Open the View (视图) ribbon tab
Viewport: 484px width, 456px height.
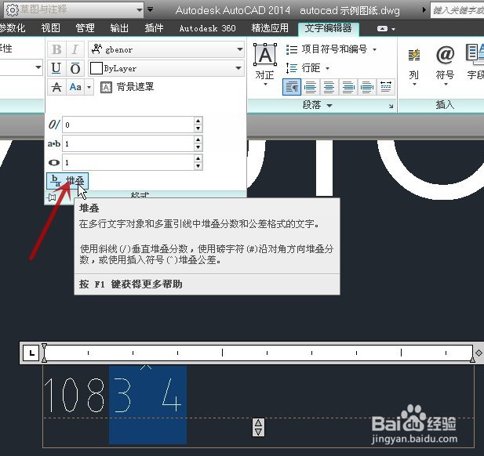coord(51,28)
